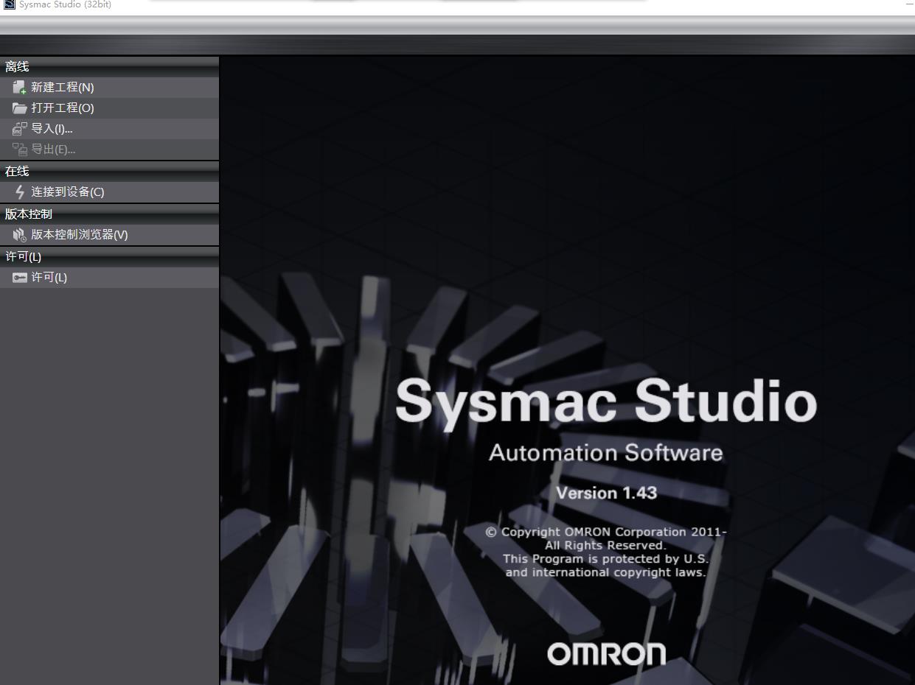Open the 导入(I)... option
The width and height of the screenshot is (915, 685).
click(52, 129)
